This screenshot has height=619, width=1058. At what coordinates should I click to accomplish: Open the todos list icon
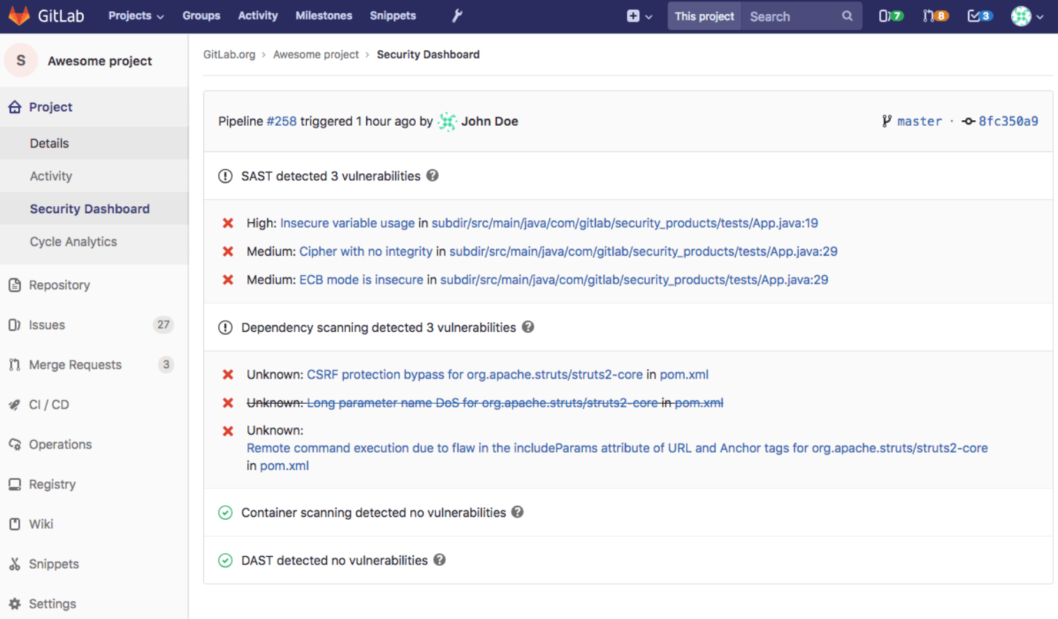[x=978, y=15]
